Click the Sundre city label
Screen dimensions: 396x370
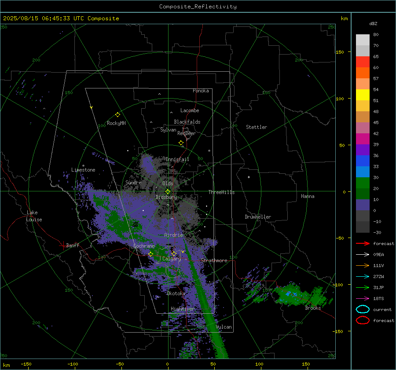[133, 182]
